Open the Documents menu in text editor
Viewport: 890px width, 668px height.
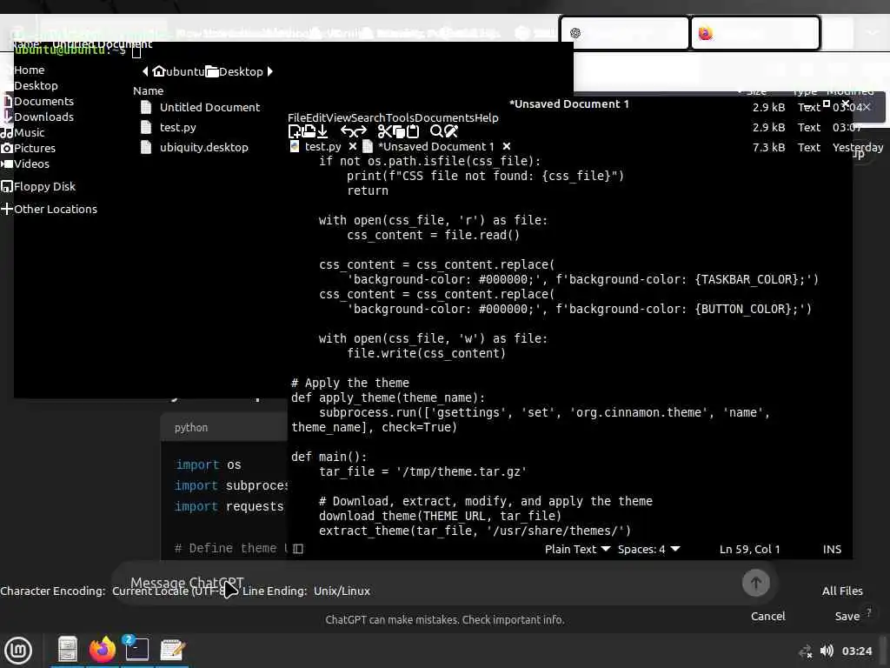[x=444, y=117]
